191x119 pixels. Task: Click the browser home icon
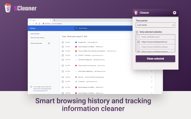coord(39,24)
